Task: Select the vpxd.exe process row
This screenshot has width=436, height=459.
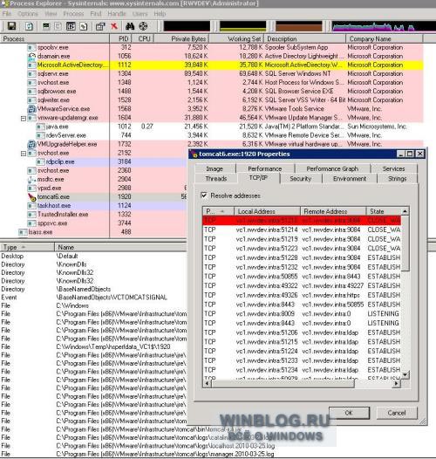Action: coord(106,188)
